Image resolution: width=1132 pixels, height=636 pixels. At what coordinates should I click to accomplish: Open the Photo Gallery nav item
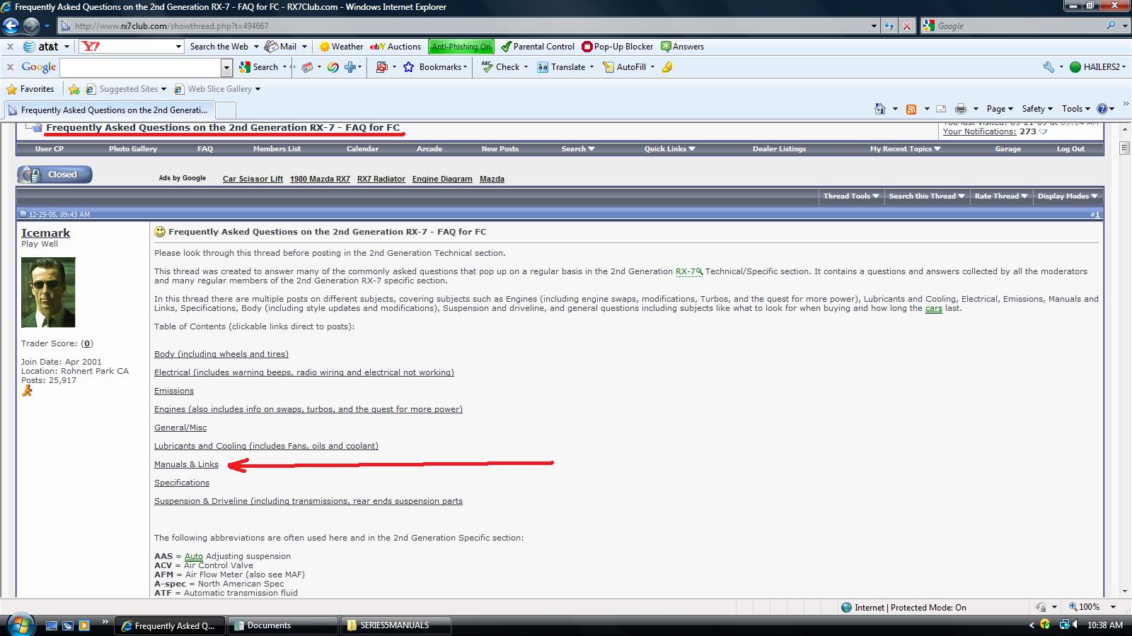pos(133,149)
